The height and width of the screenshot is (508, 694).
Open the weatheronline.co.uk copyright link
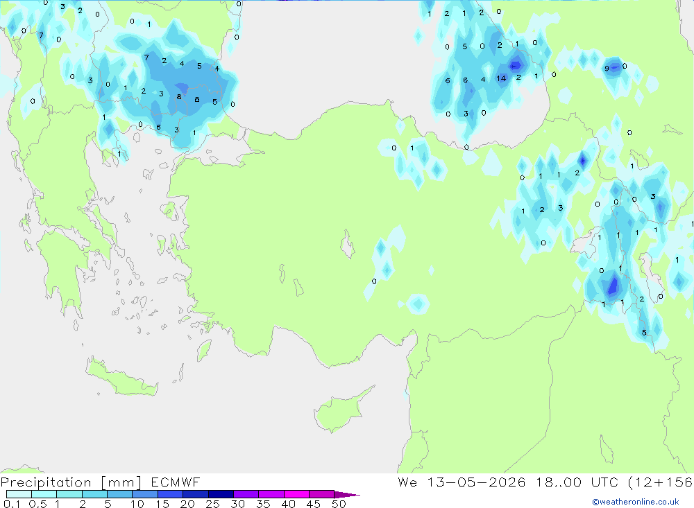(x=636, y=502)
